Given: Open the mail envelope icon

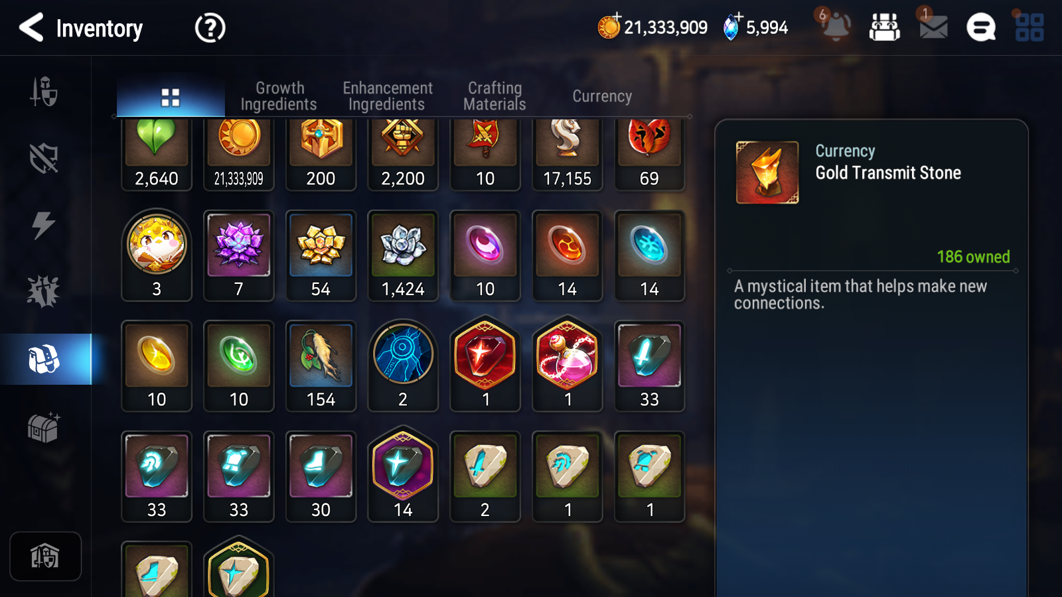Looking at the screenshot, I should click(933, 27).
